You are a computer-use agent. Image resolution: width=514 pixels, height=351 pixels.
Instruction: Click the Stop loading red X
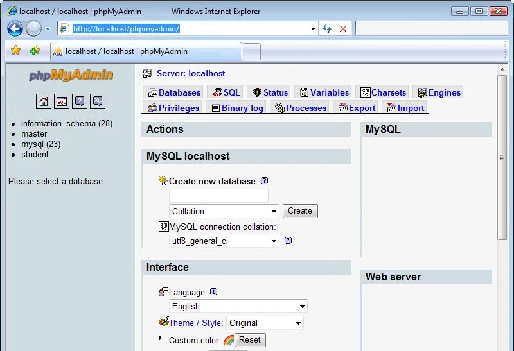(x=343, y=29)
